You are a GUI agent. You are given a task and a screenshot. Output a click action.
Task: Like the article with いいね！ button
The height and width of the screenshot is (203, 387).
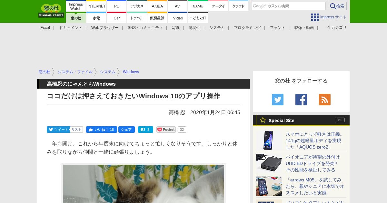click(102, 130)
